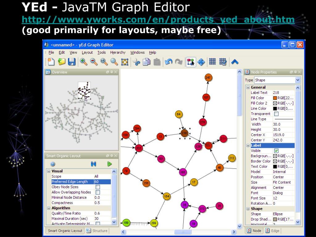Viewport: 316px width, 237px height.
Task: Zoom in with the plus magnifier
Action: click(83, 62)
